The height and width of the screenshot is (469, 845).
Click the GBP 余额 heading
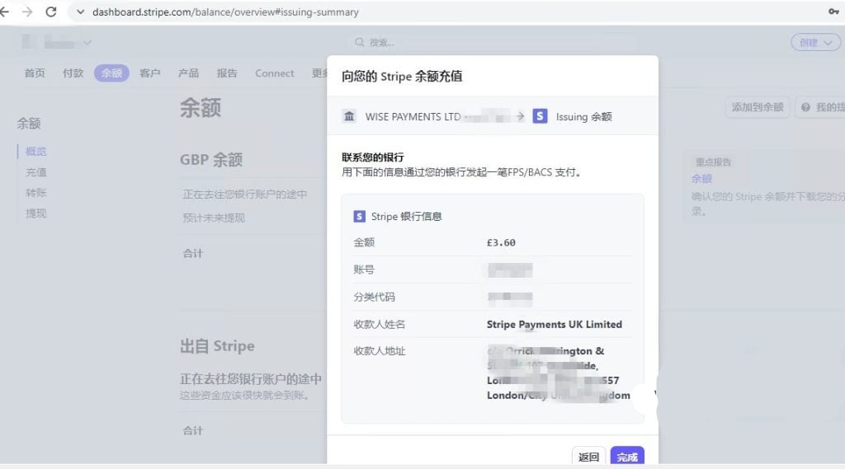211,160
